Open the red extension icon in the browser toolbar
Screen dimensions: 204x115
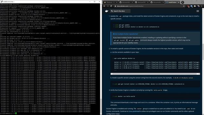(x=188, y=6)
